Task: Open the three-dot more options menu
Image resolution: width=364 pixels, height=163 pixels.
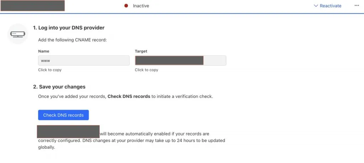Action: tap(357, 6)
